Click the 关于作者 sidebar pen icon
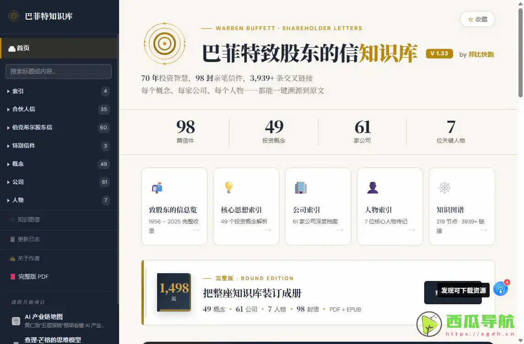524x344 pixels. 13,258
